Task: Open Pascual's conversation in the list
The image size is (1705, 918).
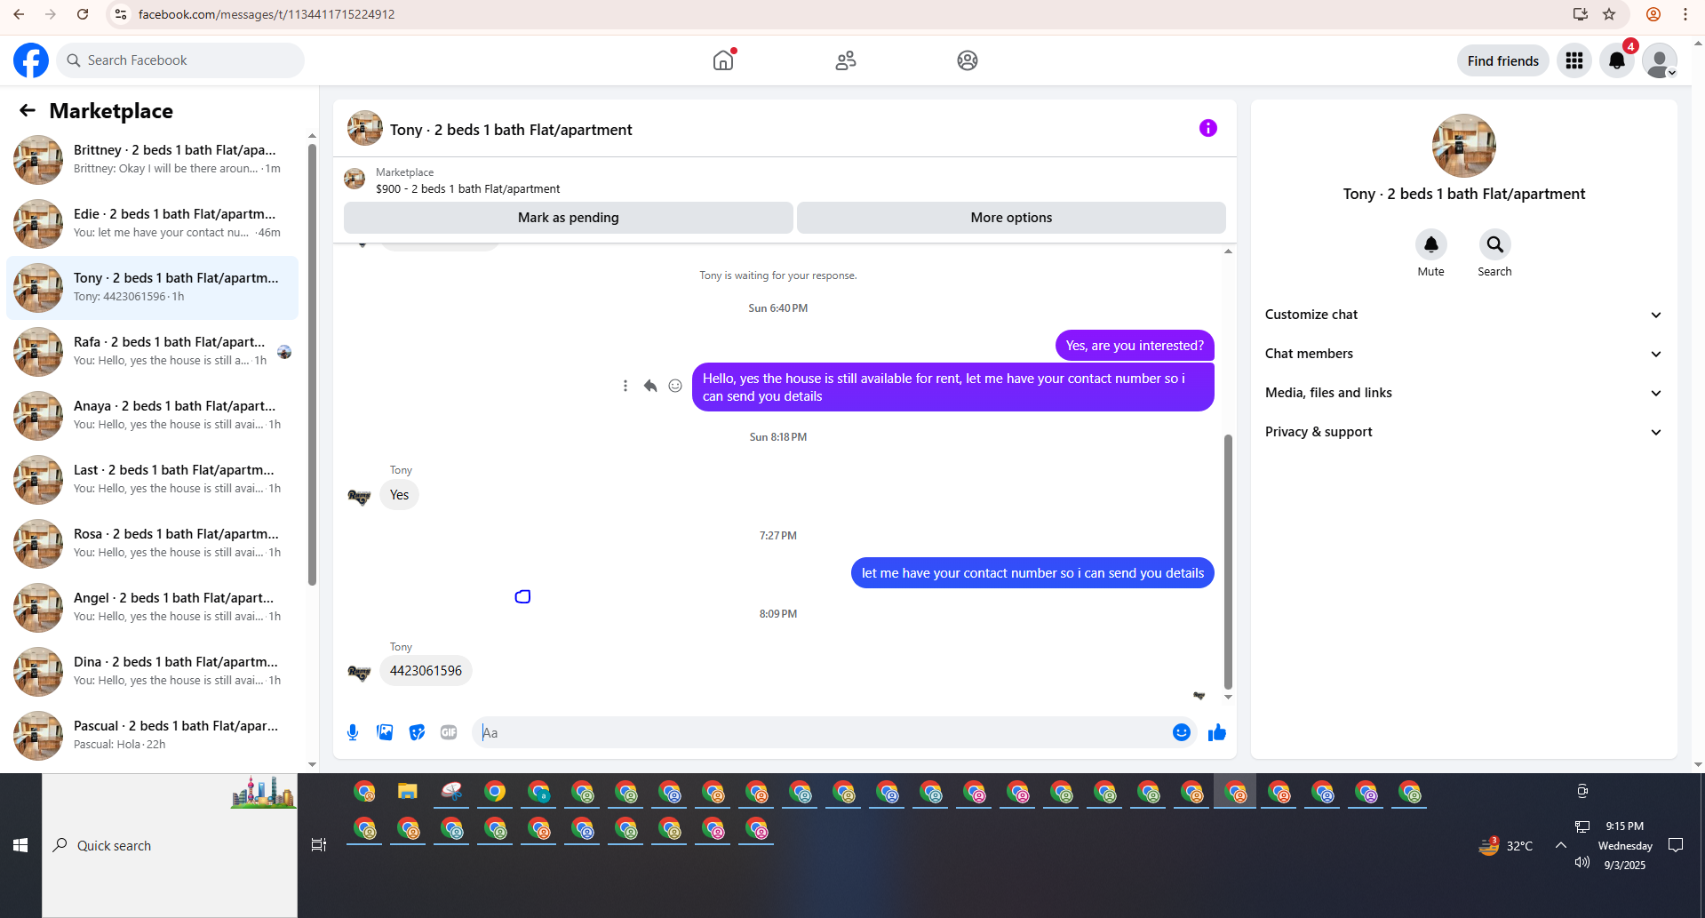Action: tap(152, 736)
